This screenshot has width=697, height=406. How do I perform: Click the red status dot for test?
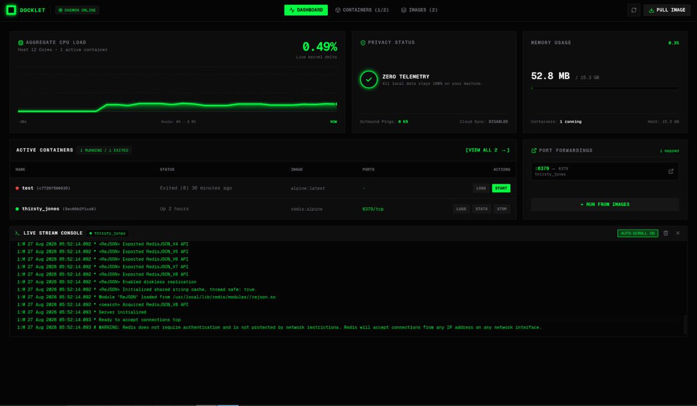(x=17, y=188)
